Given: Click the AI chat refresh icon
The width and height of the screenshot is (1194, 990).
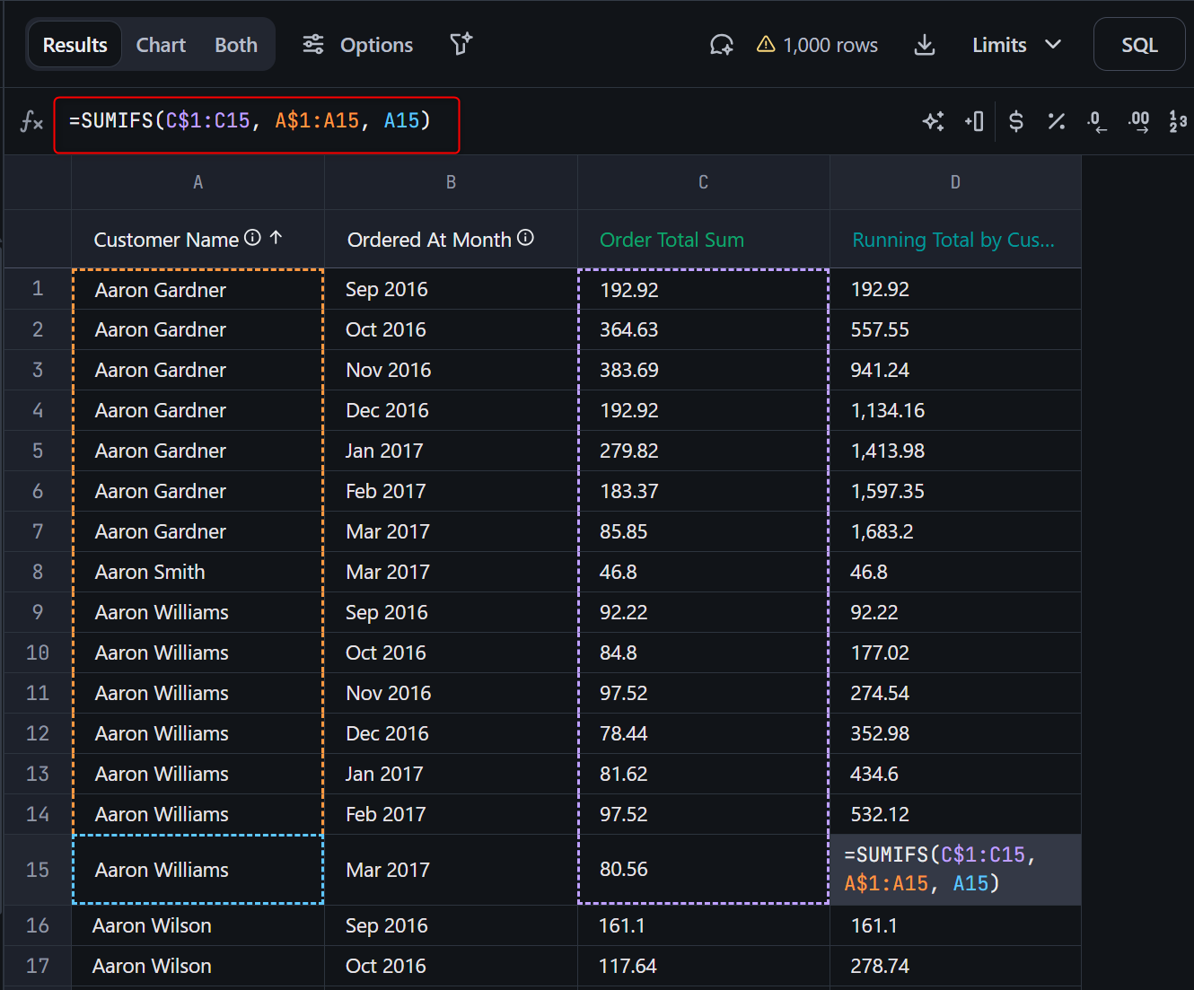Looking at the screenshot, I should click(x=721, y=45).
